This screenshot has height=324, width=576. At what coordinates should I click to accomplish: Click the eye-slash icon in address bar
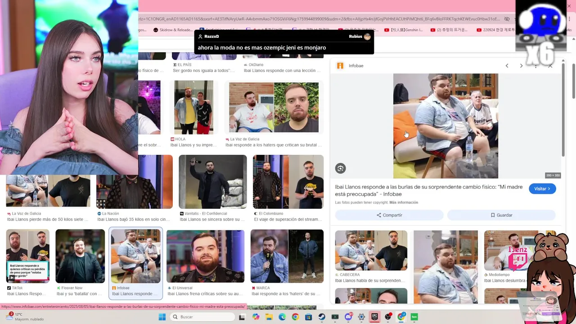(507, 19)
